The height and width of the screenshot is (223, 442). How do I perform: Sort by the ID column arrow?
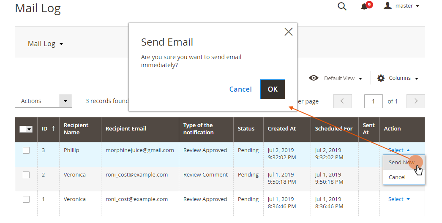53,128
